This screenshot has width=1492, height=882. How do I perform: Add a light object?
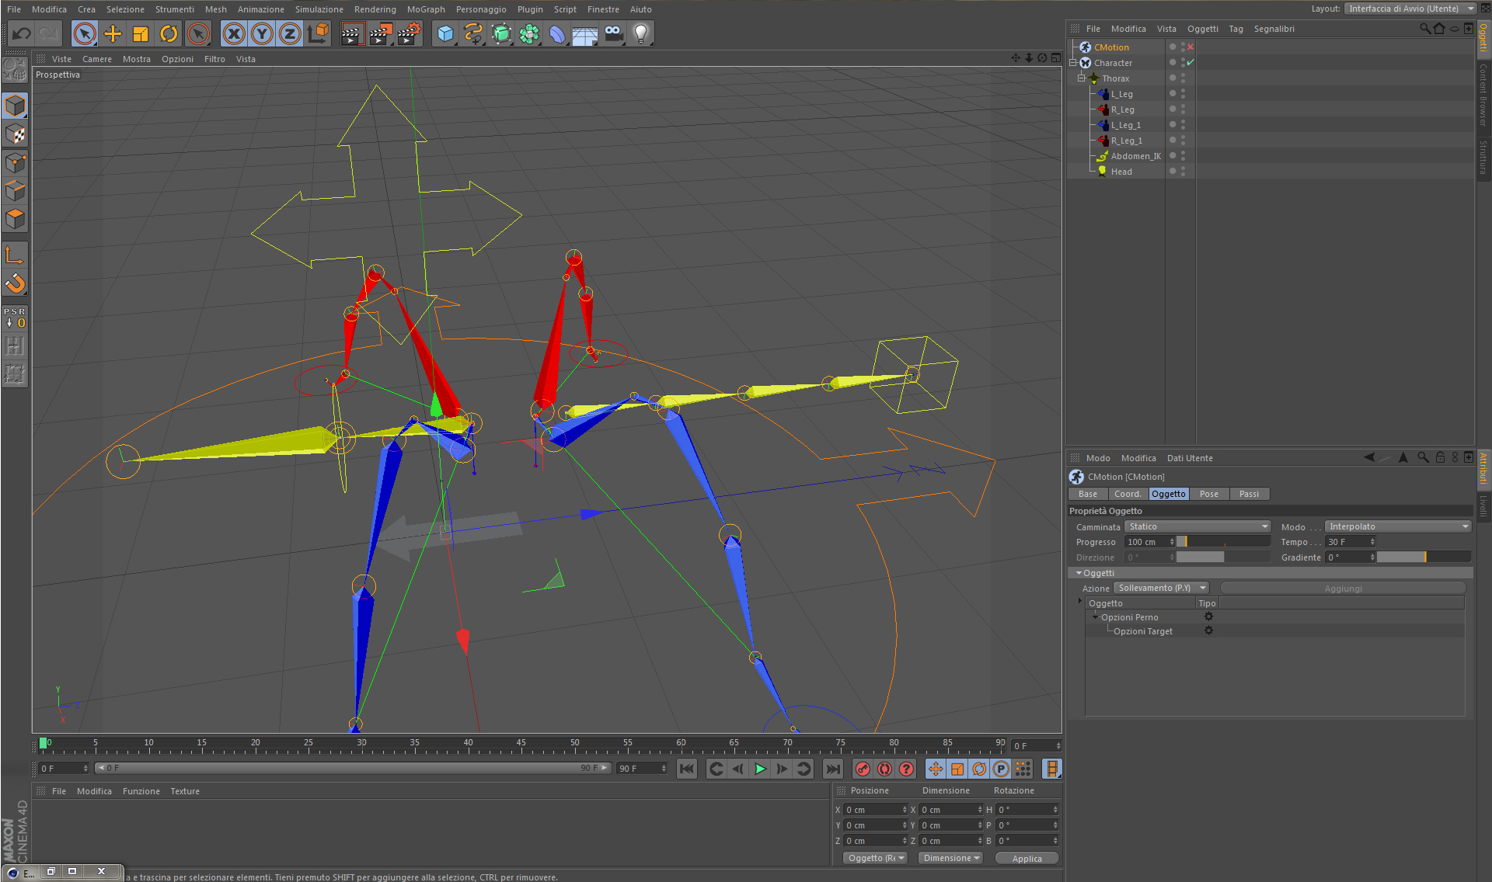(x=641, y=33)
